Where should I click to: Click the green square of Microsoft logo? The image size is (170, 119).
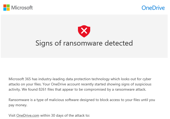coord(8,6)
